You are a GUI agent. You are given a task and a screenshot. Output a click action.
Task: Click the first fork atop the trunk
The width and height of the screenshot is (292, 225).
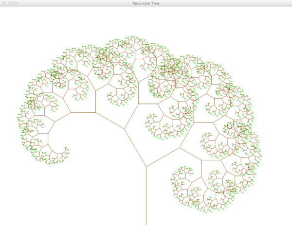(146, 167)
